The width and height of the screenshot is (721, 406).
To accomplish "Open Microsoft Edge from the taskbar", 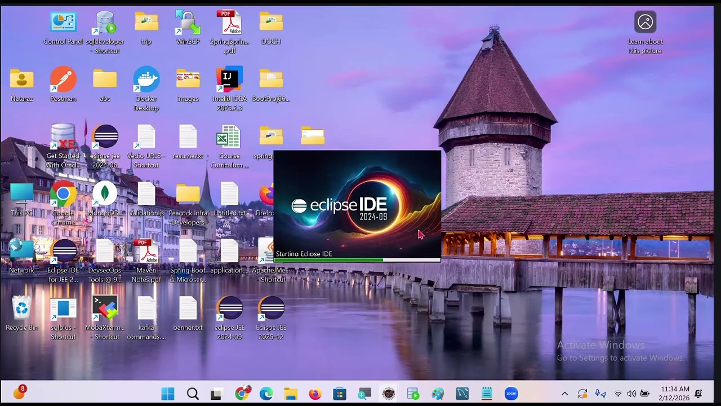I will pos(266,394).
